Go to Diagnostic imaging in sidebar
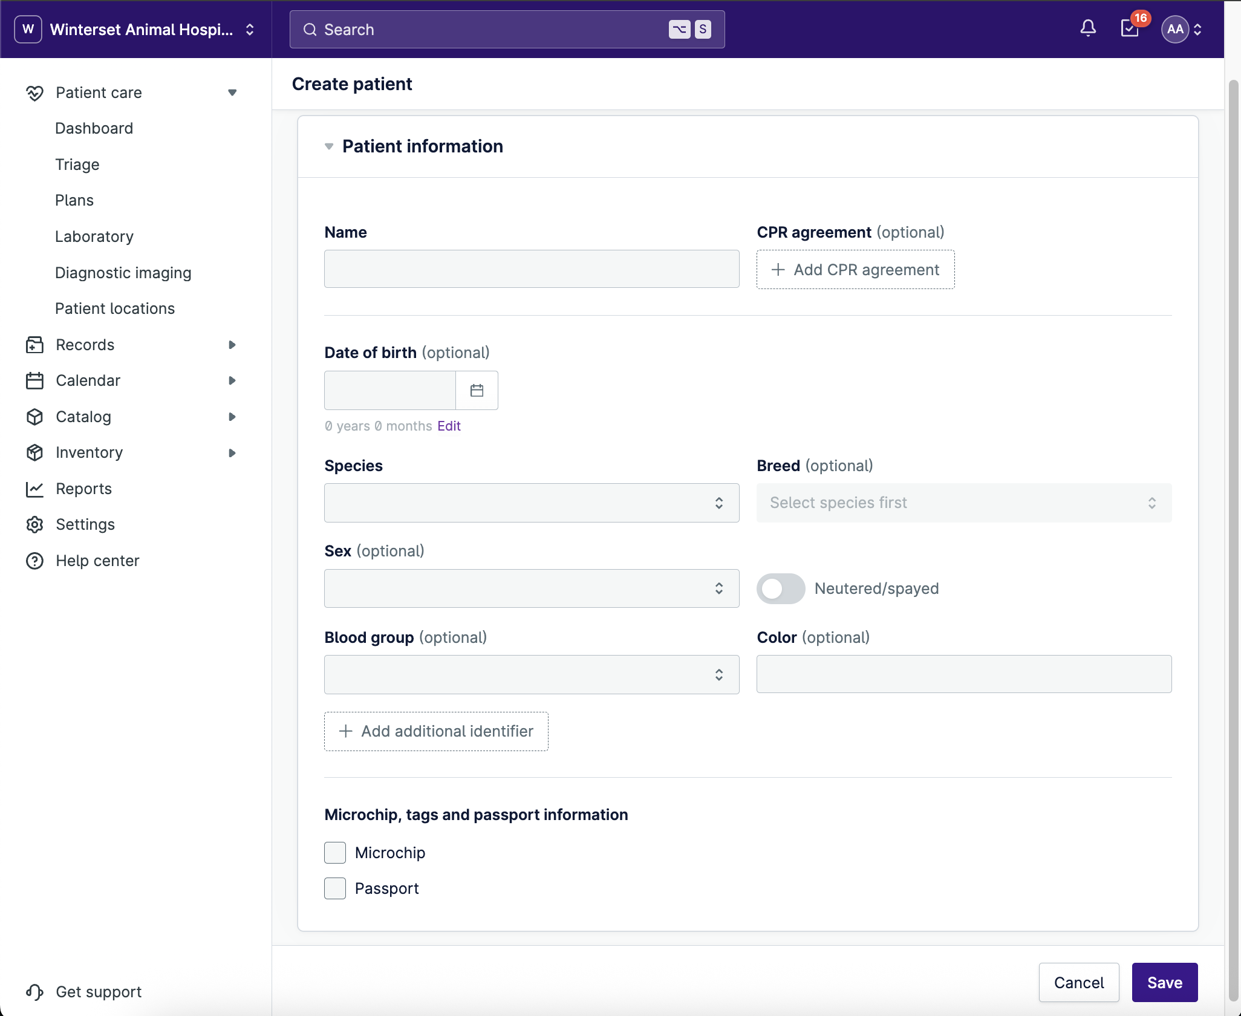This screenshot has height=1016, width=1241. tap(123, 273)
